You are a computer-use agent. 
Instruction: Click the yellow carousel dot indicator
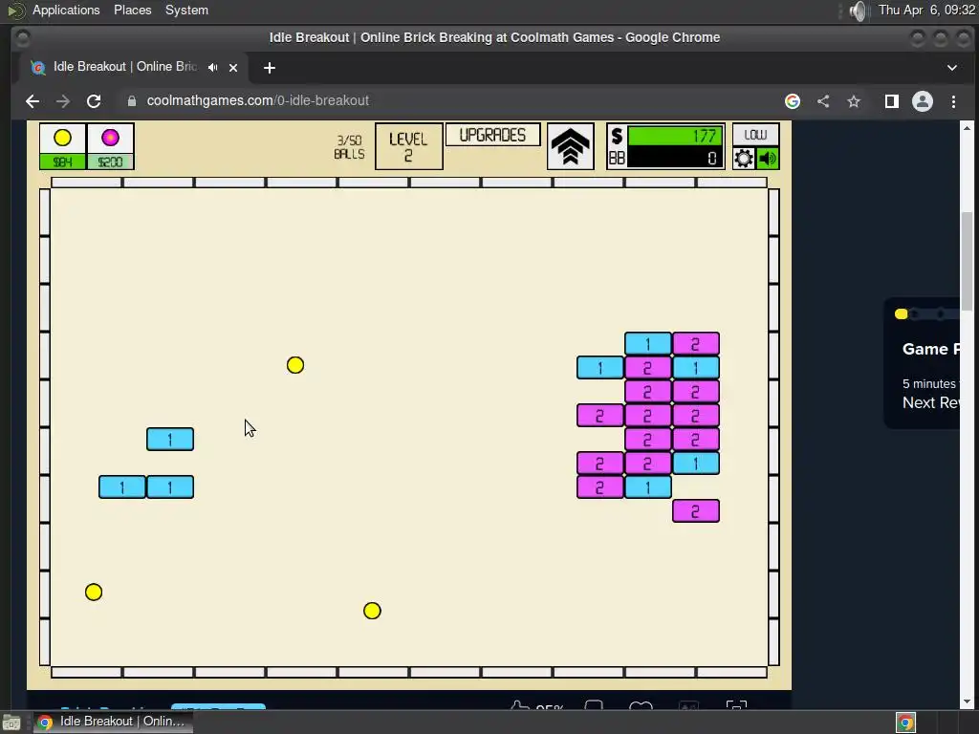[x=901, y=313]
